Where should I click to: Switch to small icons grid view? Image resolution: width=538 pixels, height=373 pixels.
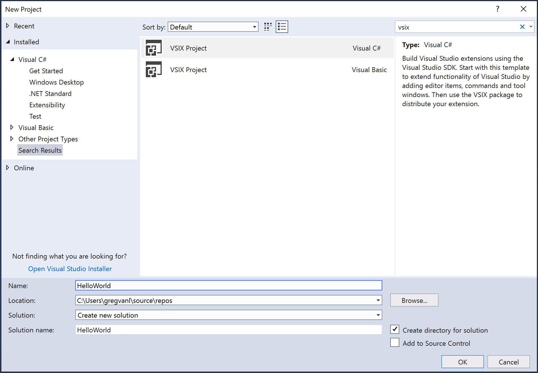coord(268,27)
